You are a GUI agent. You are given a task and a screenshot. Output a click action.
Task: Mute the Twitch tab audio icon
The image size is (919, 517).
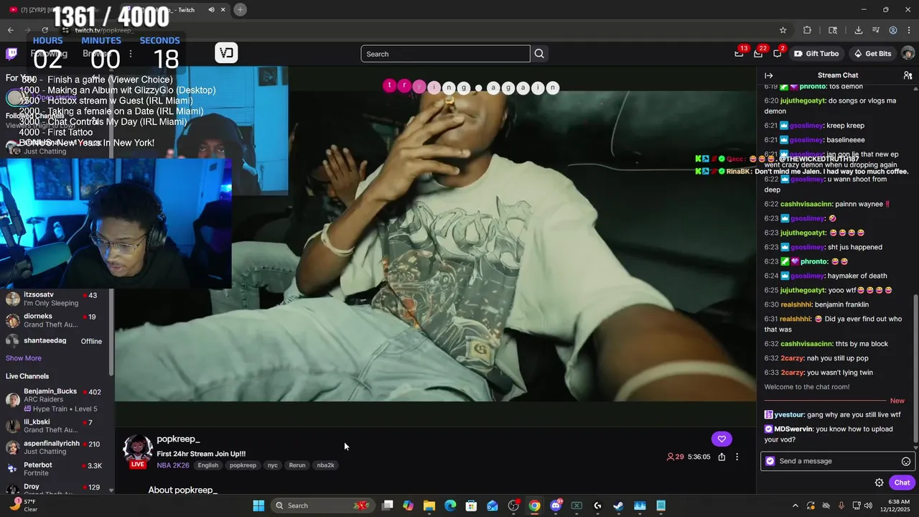coord(211,9)
